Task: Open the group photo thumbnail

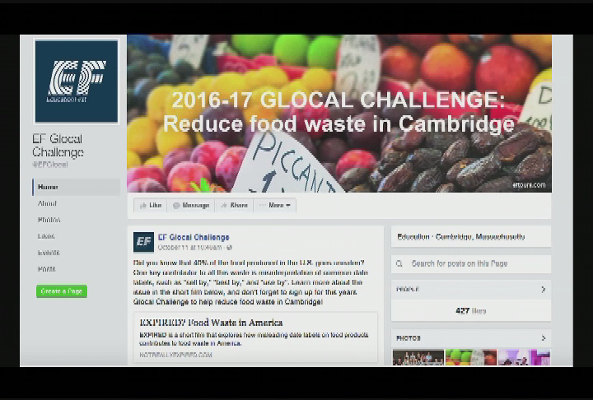Action: pos(418,357)
